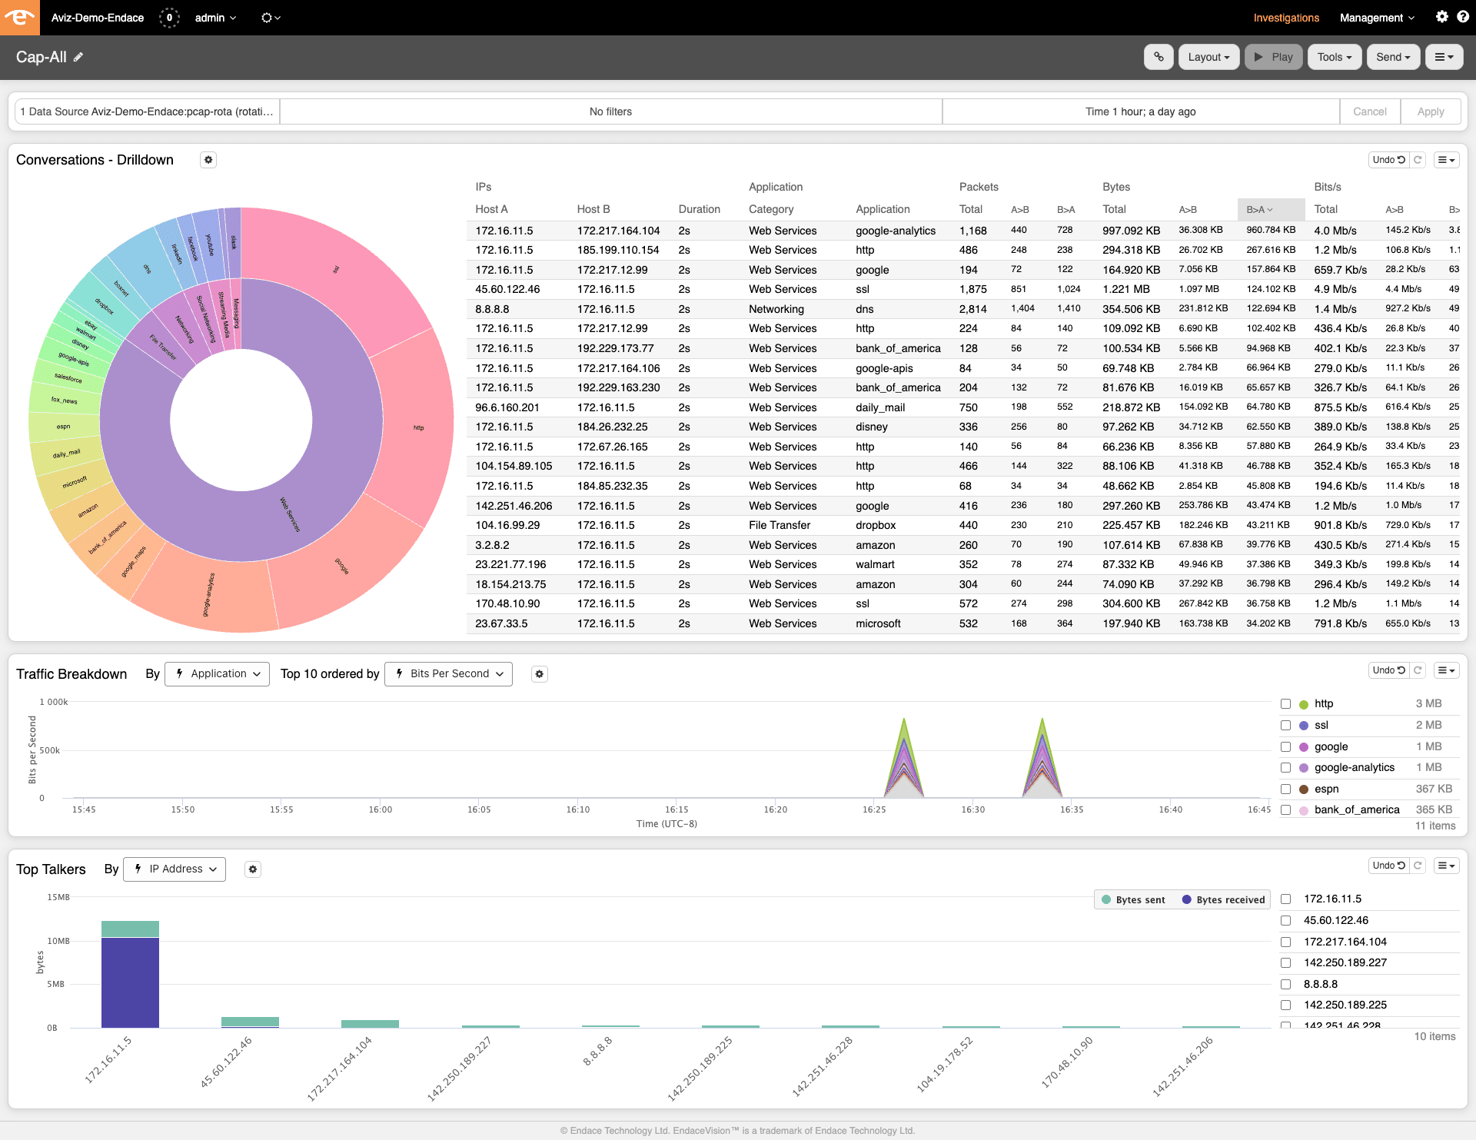The width and height of the screenshot is (1476, 1140).
Task: Sort by the B>A bytes column header
Action: pyautogui.click(x=1271, y=209)
